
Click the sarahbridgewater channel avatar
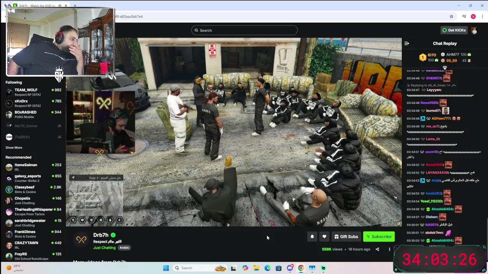pyautogui.click(x=9, y=223)
